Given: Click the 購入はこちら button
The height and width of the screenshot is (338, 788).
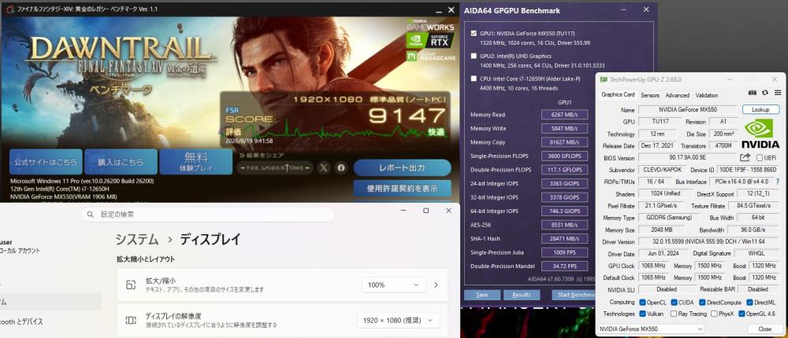Looking at the screenshot, I should [121, 162].
